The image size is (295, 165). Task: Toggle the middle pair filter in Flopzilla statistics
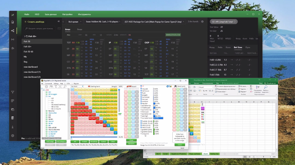tap(141, 108)
